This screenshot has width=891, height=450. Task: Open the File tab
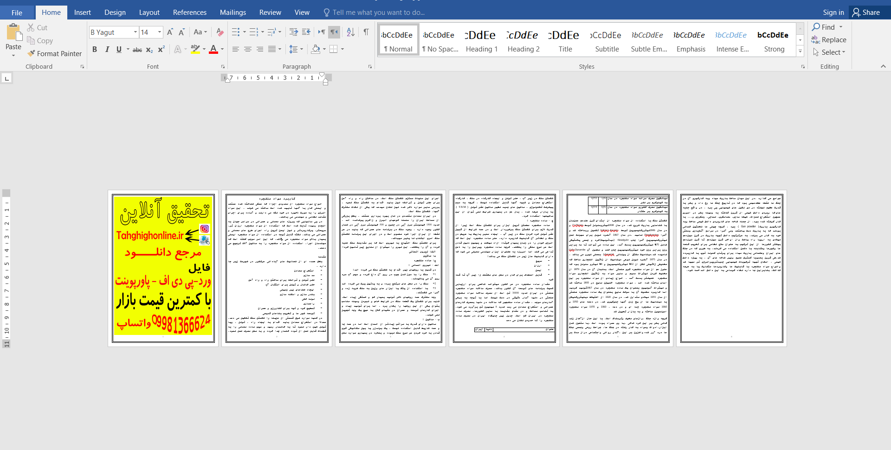pos(17,13)
